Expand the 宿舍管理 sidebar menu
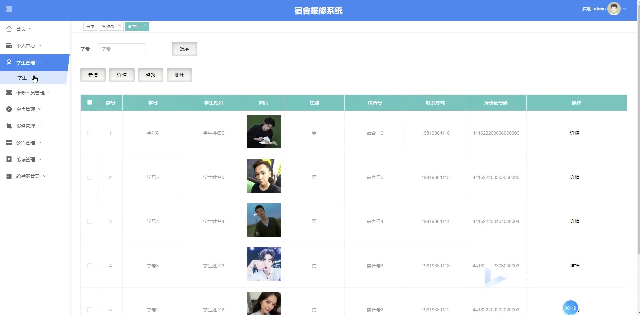The width and height of the screenshot is (640, 315). [40, 109]
